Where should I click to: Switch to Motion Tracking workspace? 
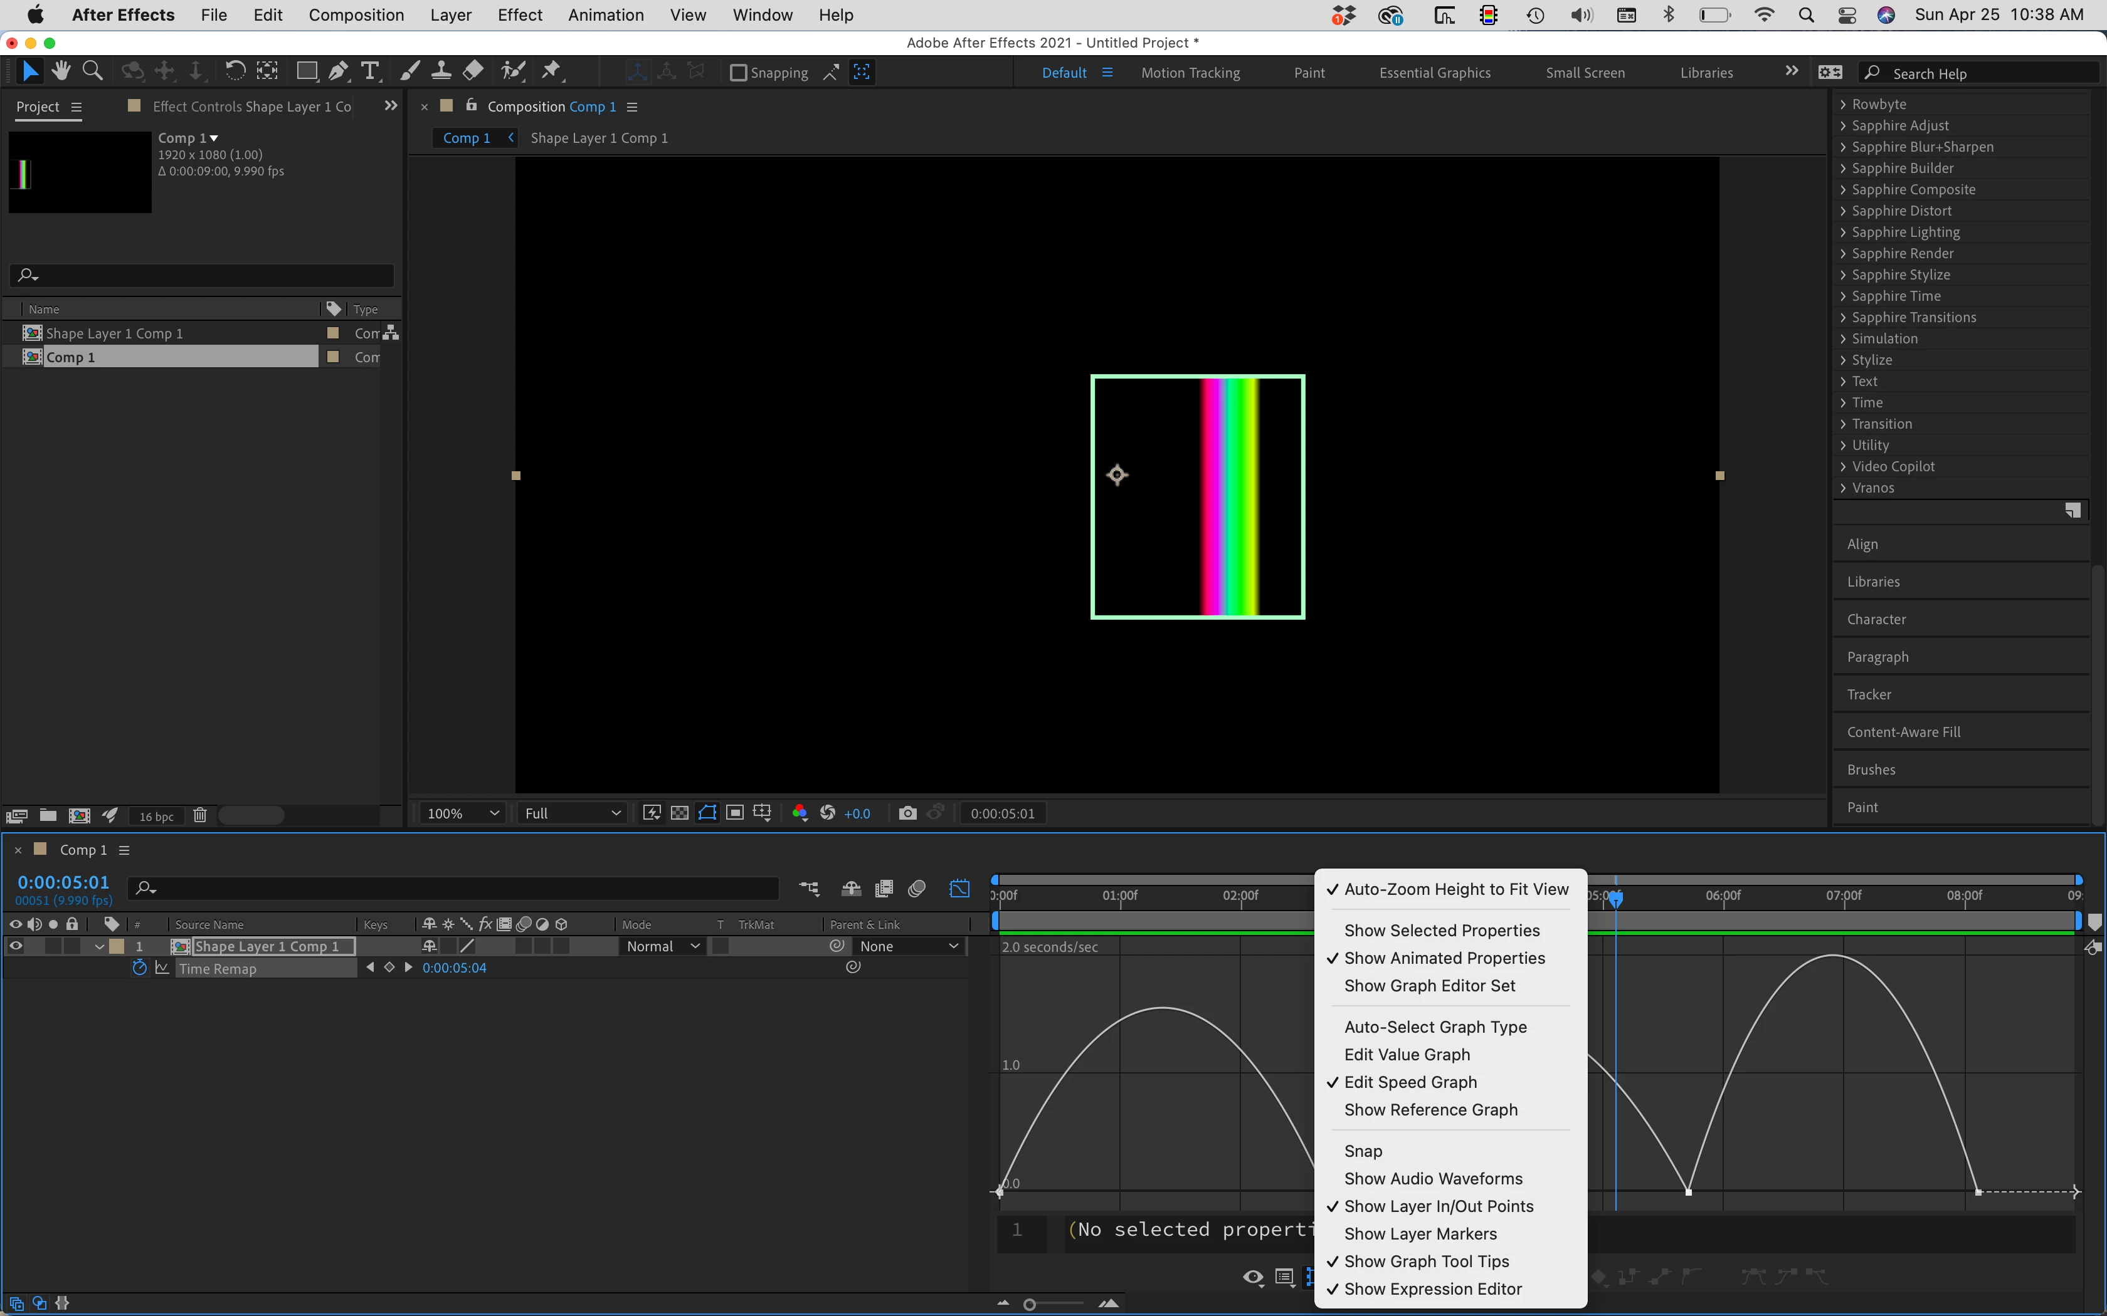point(1190,73)
